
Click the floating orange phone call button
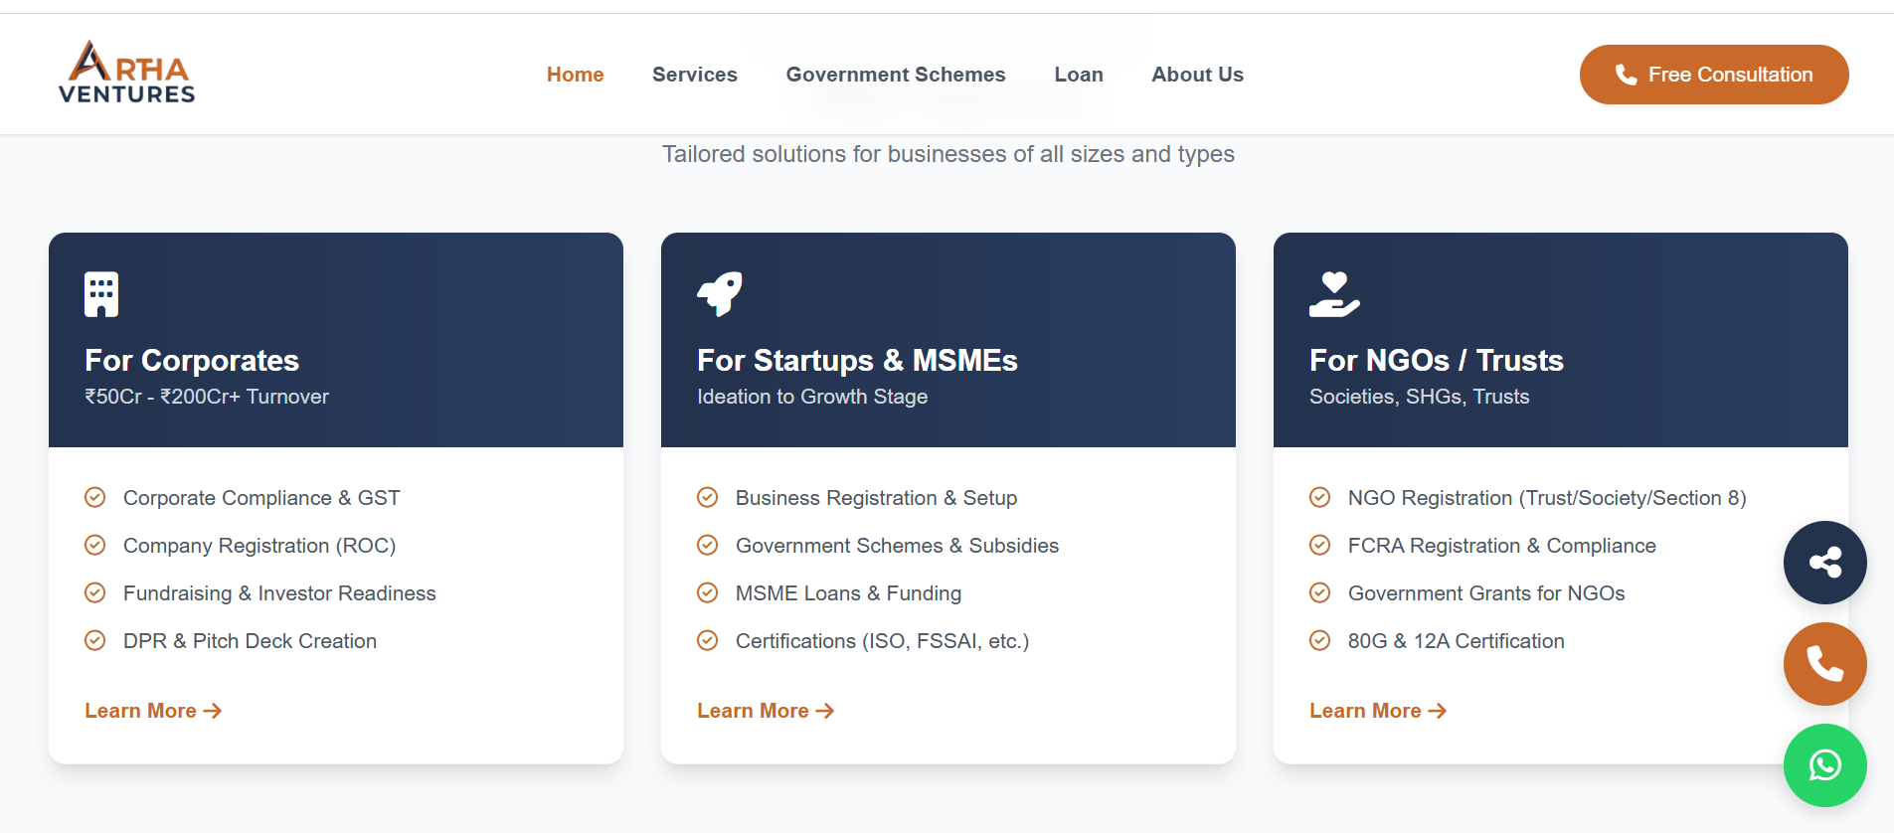[1824, 664]
